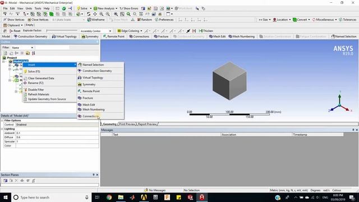Screen dimensions: 359x202
Task: Click the Windows search box
Action: [x=51, y=197]
